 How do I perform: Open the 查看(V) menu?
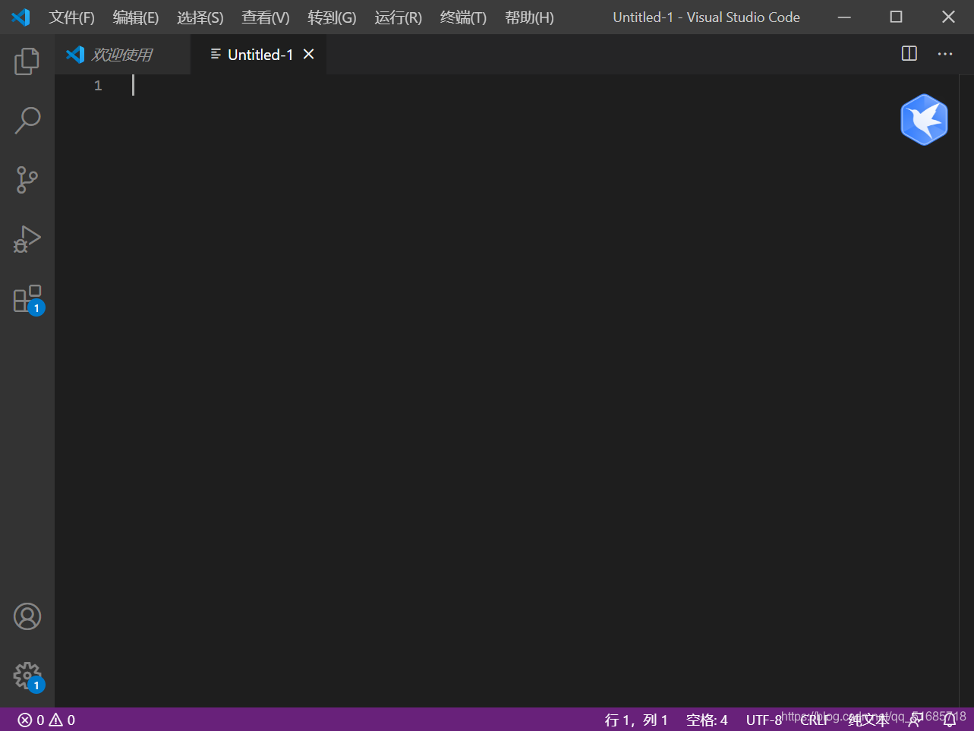pyautogui.click(x=266, y=17)
